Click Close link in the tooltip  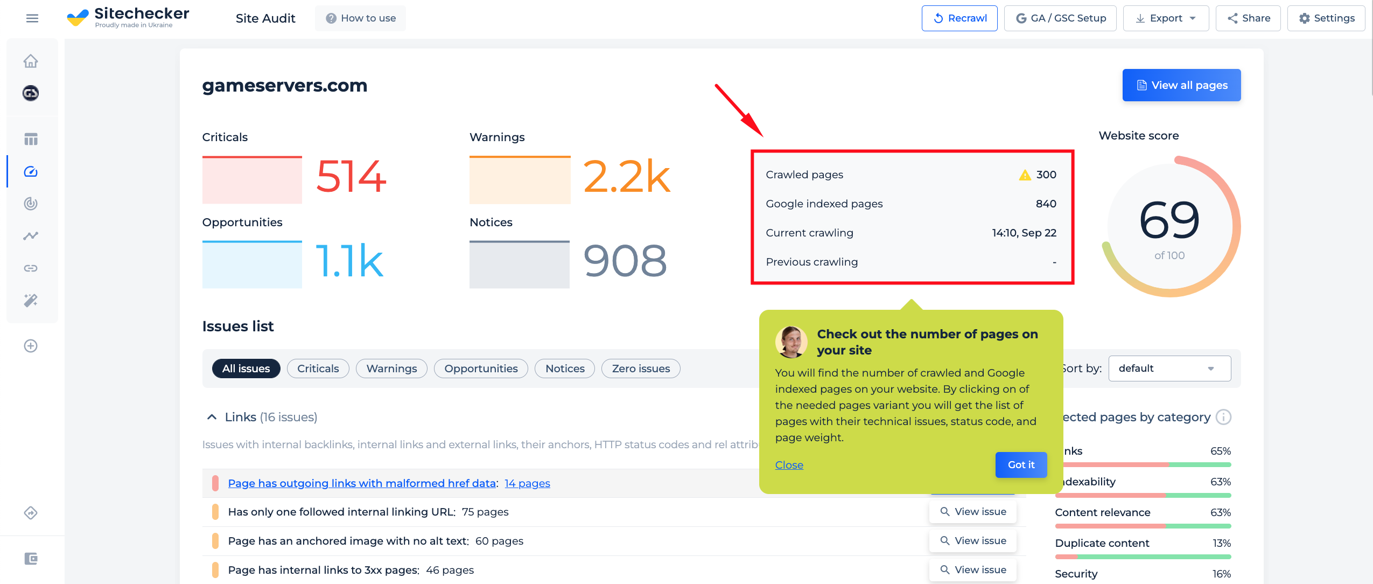(789, 465)
